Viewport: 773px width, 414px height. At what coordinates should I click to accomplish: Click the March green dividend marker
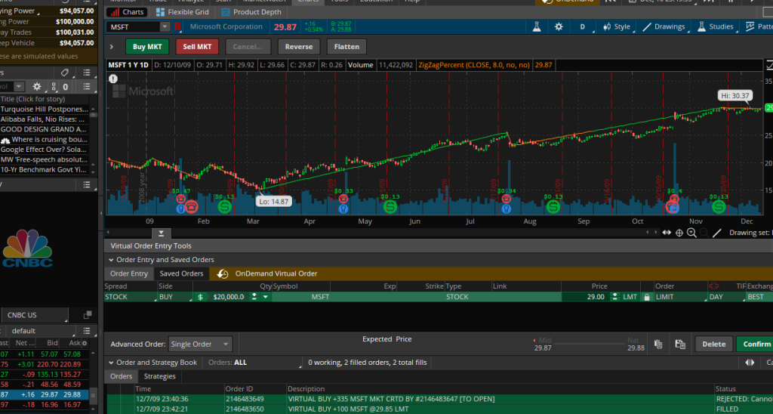[225, 207]
